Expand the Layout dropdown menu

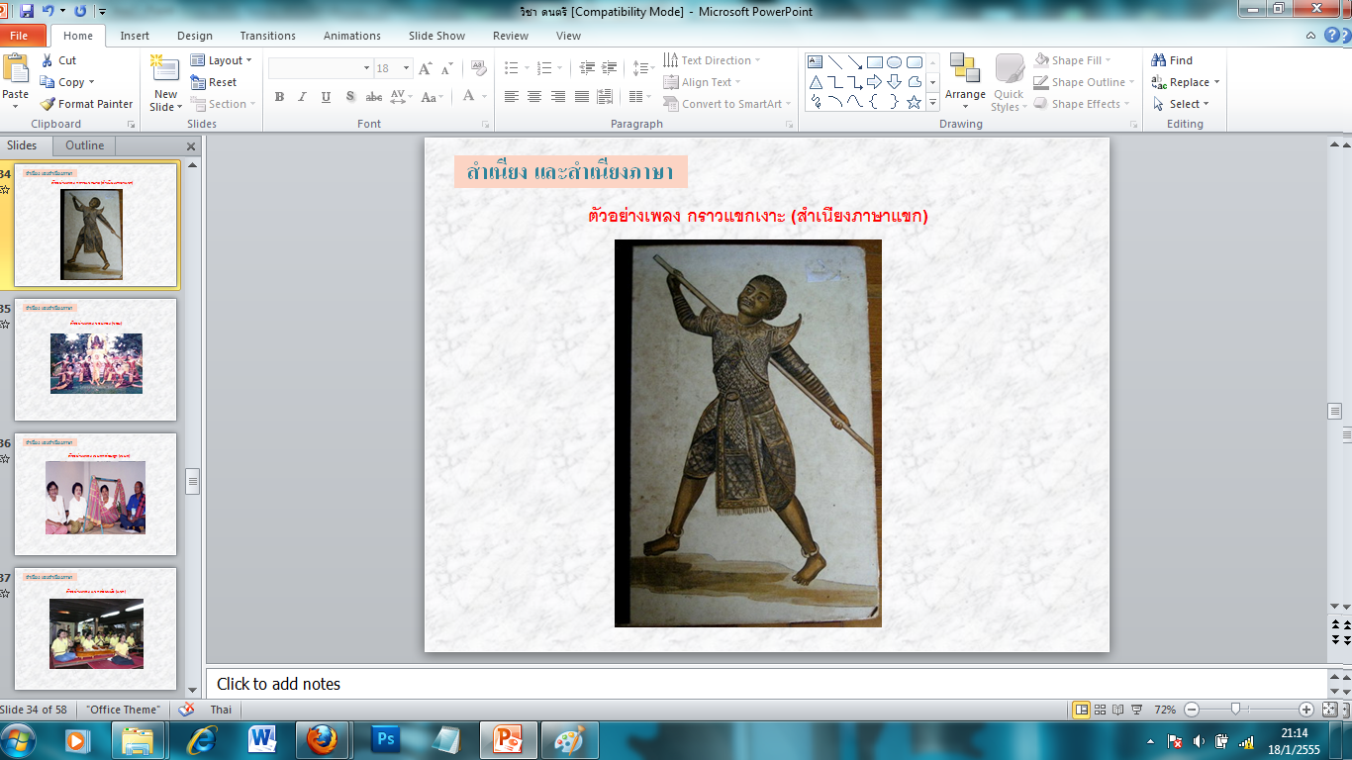(248, 60)
